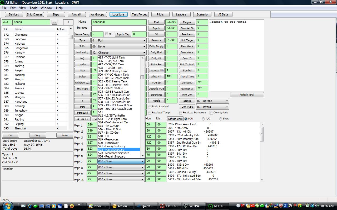The height and width of the screenshot is (210, 337).
Task: Click the ATI tray icon
Action: coord(252,206)
